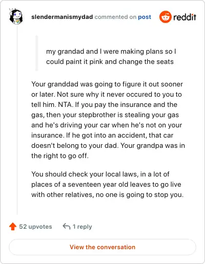Click the Reddit Snoo logo icon
The width and height of the screenshot is (205, 264).
(165, 17)
